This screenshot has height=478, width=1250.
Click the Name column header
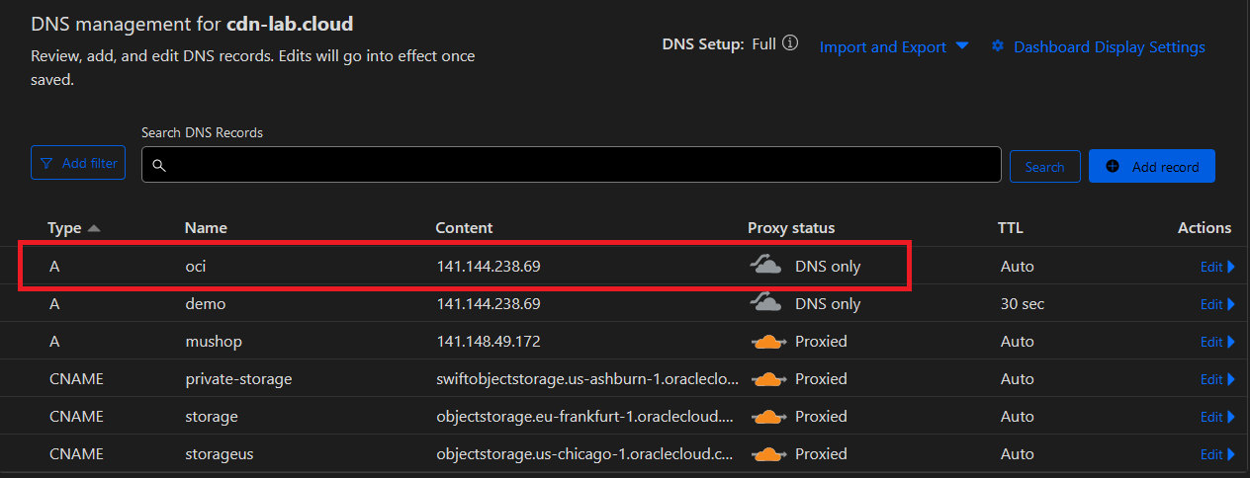coord(206,228)
